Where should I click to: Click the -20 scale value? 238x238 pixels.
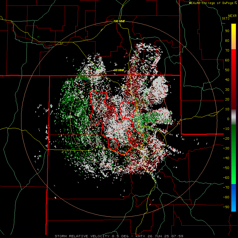point(226,138)
